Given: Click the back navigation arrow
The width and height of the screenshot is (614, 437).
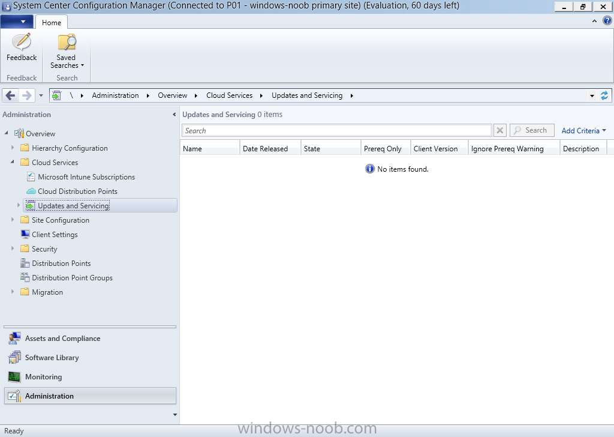Looking at the screenshot, I should [11, 95].
